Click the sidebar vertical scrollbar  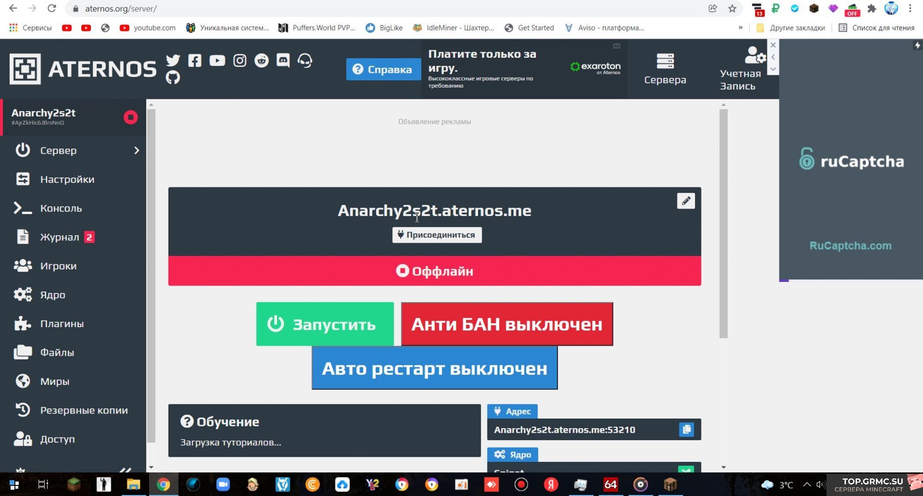pyautogui.click(x=151, y=275)
